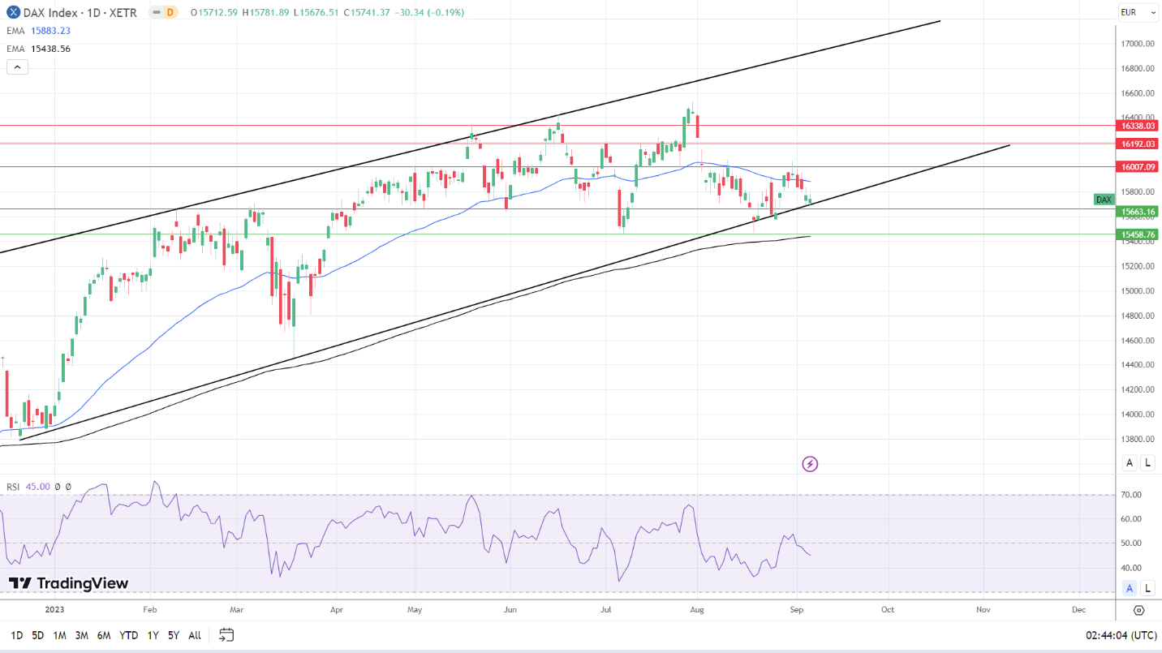1162x653 pixels.
Task: Click the DAX Index symbol logo icon
Action: click(x=14, y=12)
